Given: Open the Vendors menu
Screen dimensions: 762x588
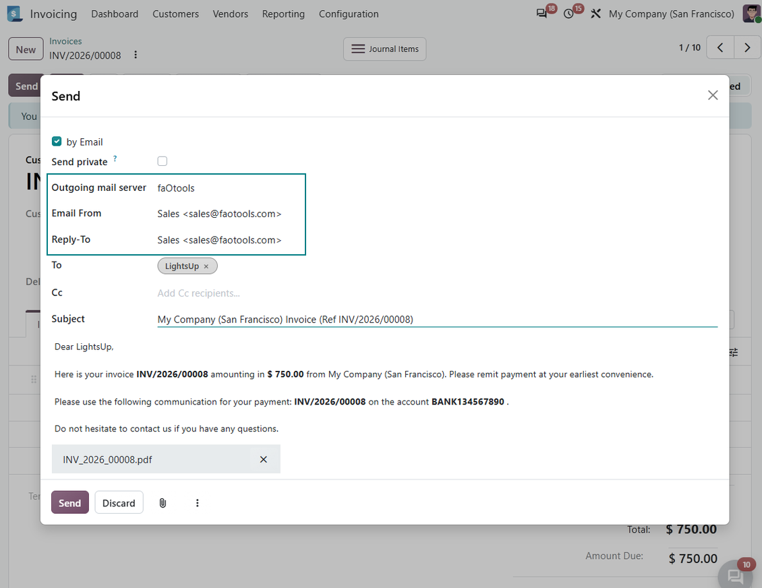Looking at the screenshot, I should pyautogui.click(x=231, y=14).
